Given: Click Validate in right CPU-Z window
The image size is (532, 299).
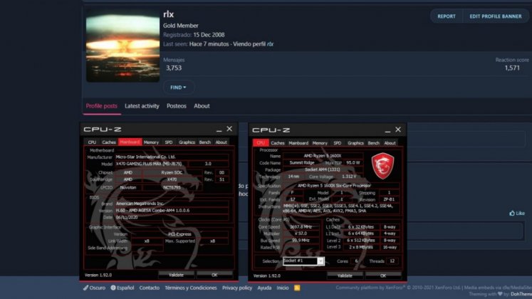Looking at the screenshot, I should pyautogui.click(x=345, y=276).
